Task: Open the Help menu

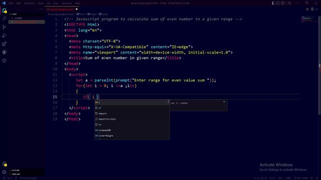Action: point(77,3)
